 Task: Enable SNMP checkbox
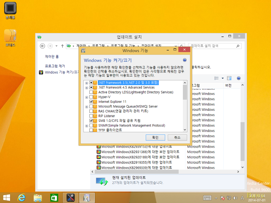91,126
